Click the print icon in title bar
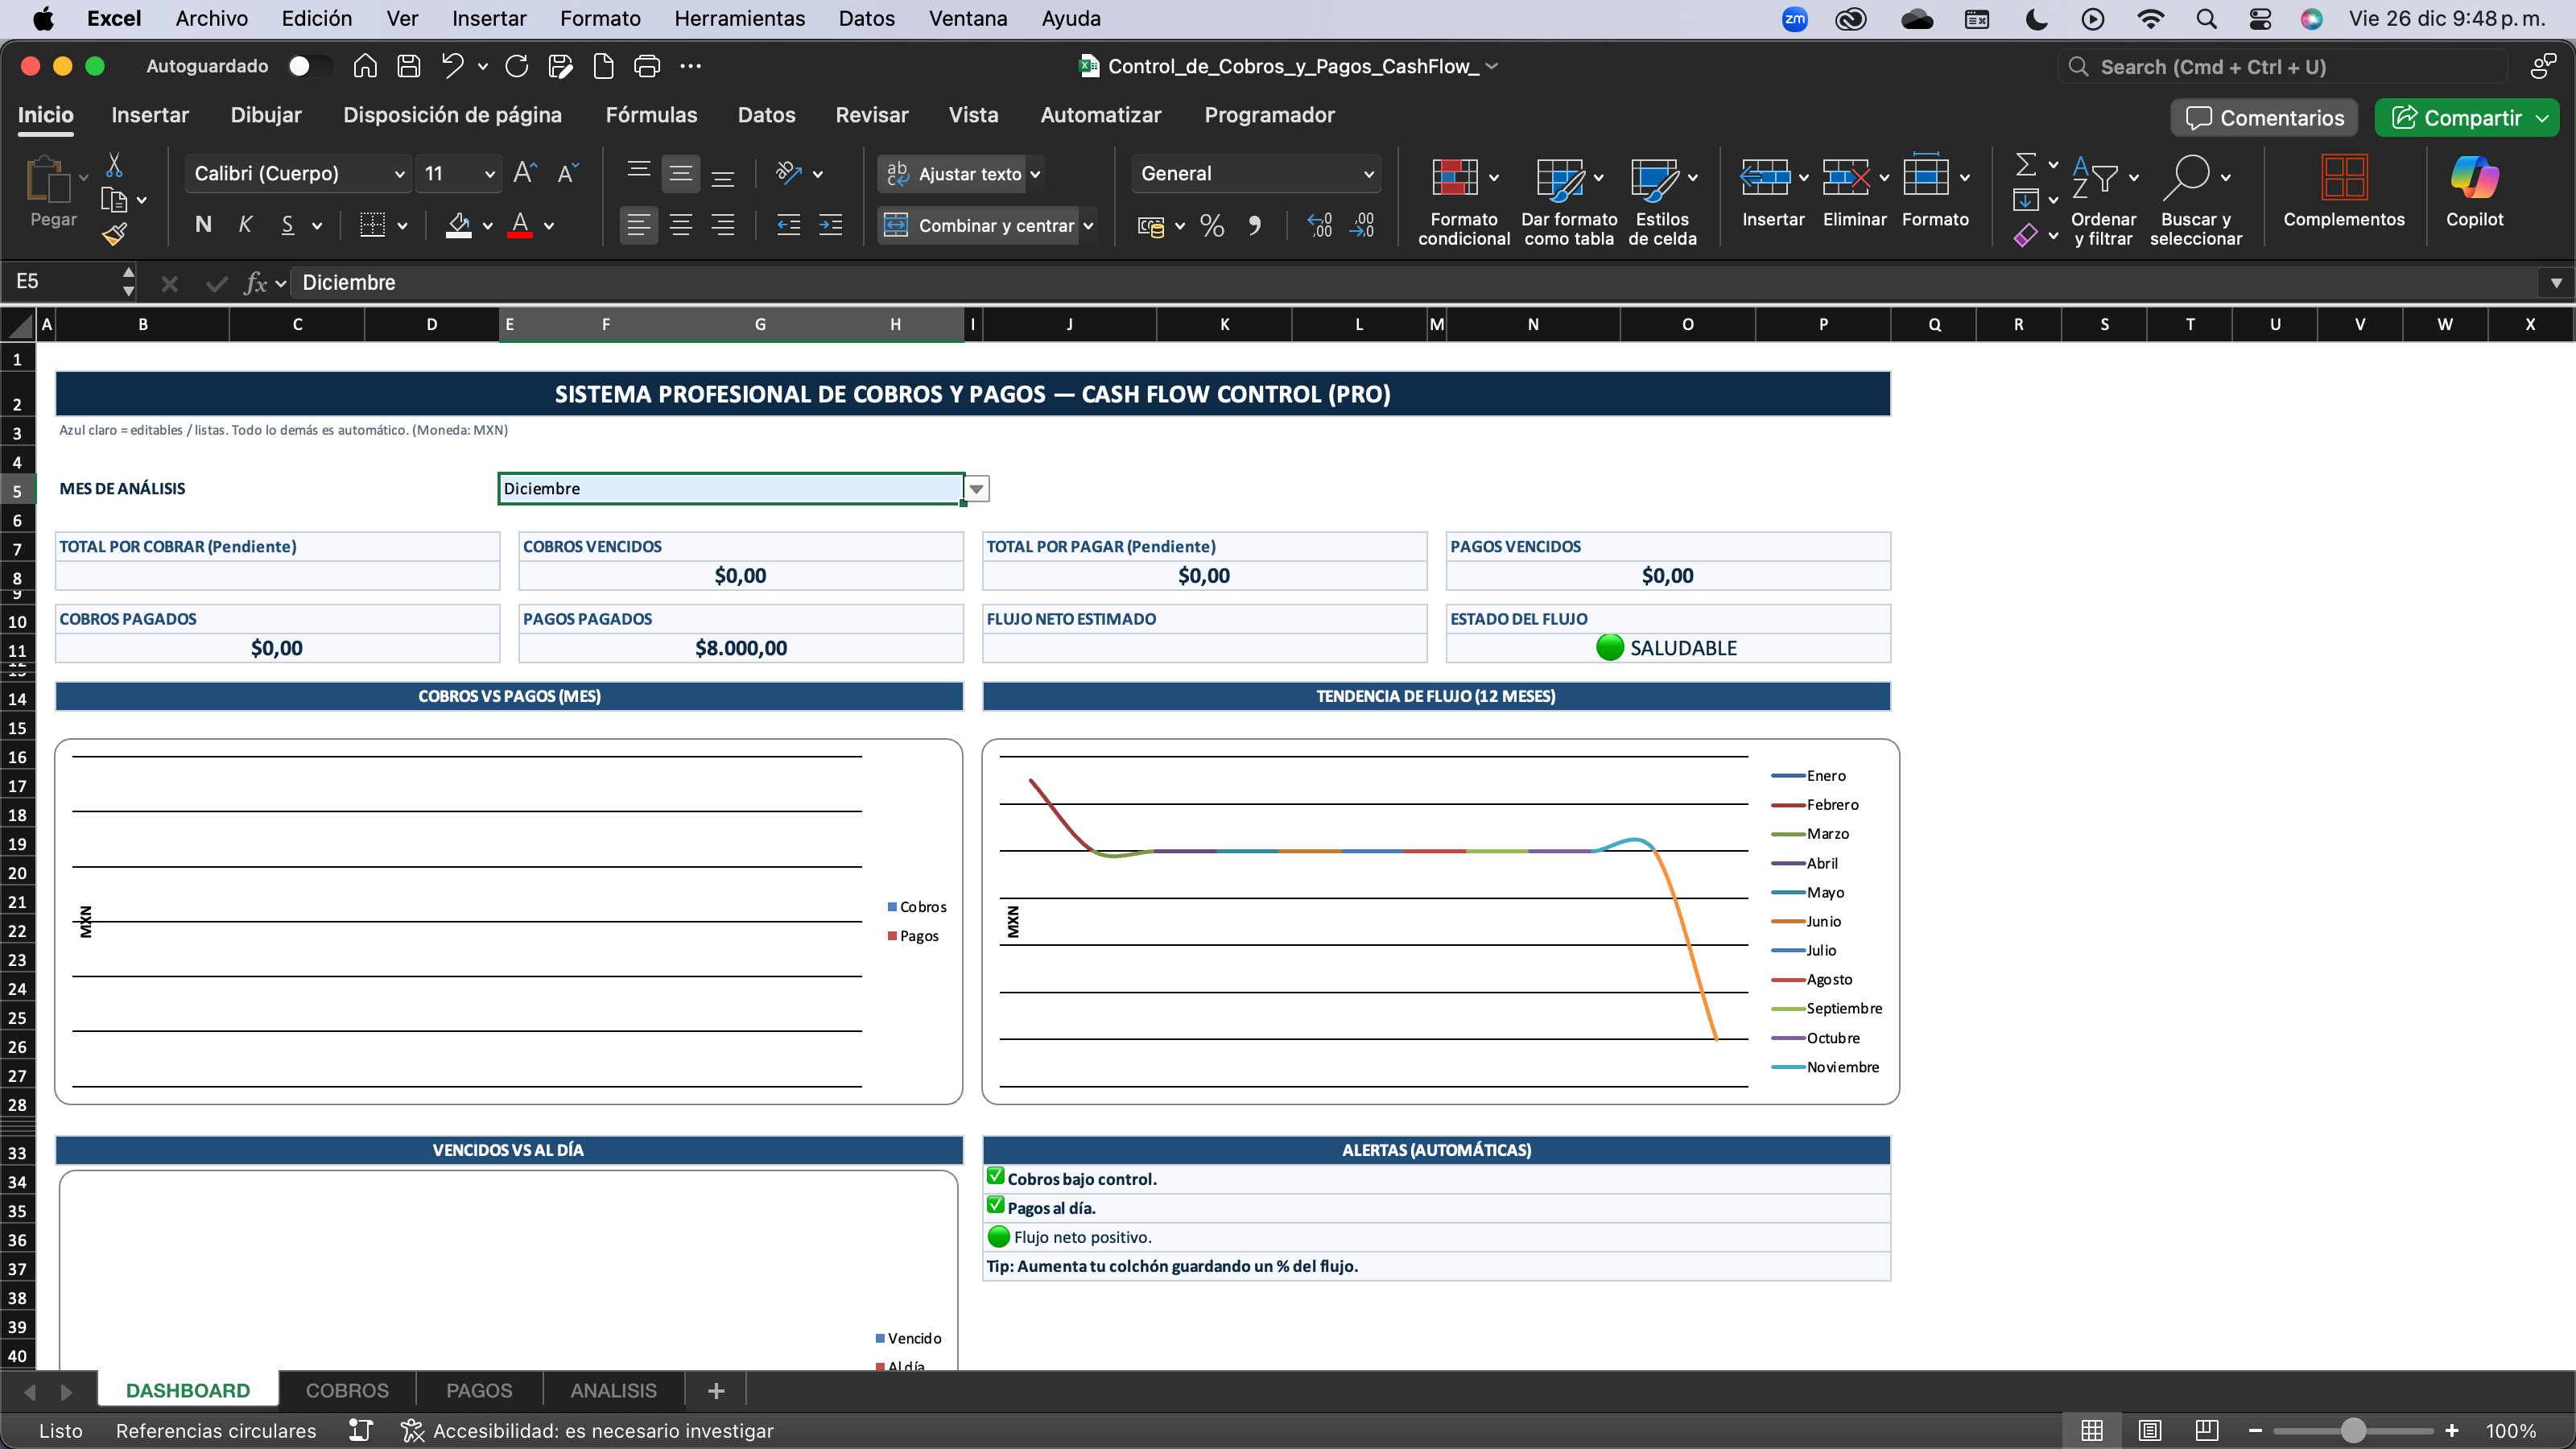The height and width of the screenshot is (1449, 2576). click(647, 67)
